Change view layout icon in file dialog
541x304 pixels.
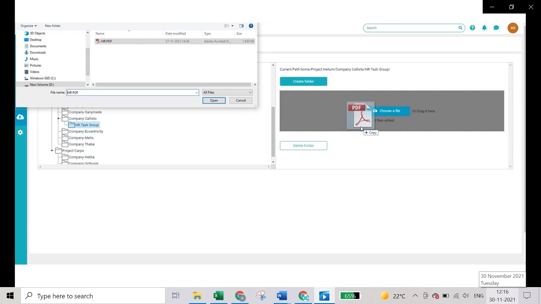click(x=227, y=26)
